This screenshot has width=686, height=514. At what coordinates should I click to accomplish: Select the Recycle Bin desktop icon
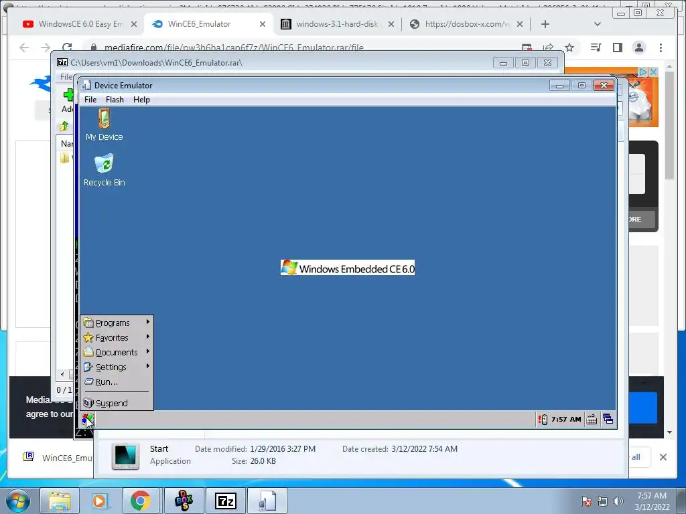(x=104, y=170)
